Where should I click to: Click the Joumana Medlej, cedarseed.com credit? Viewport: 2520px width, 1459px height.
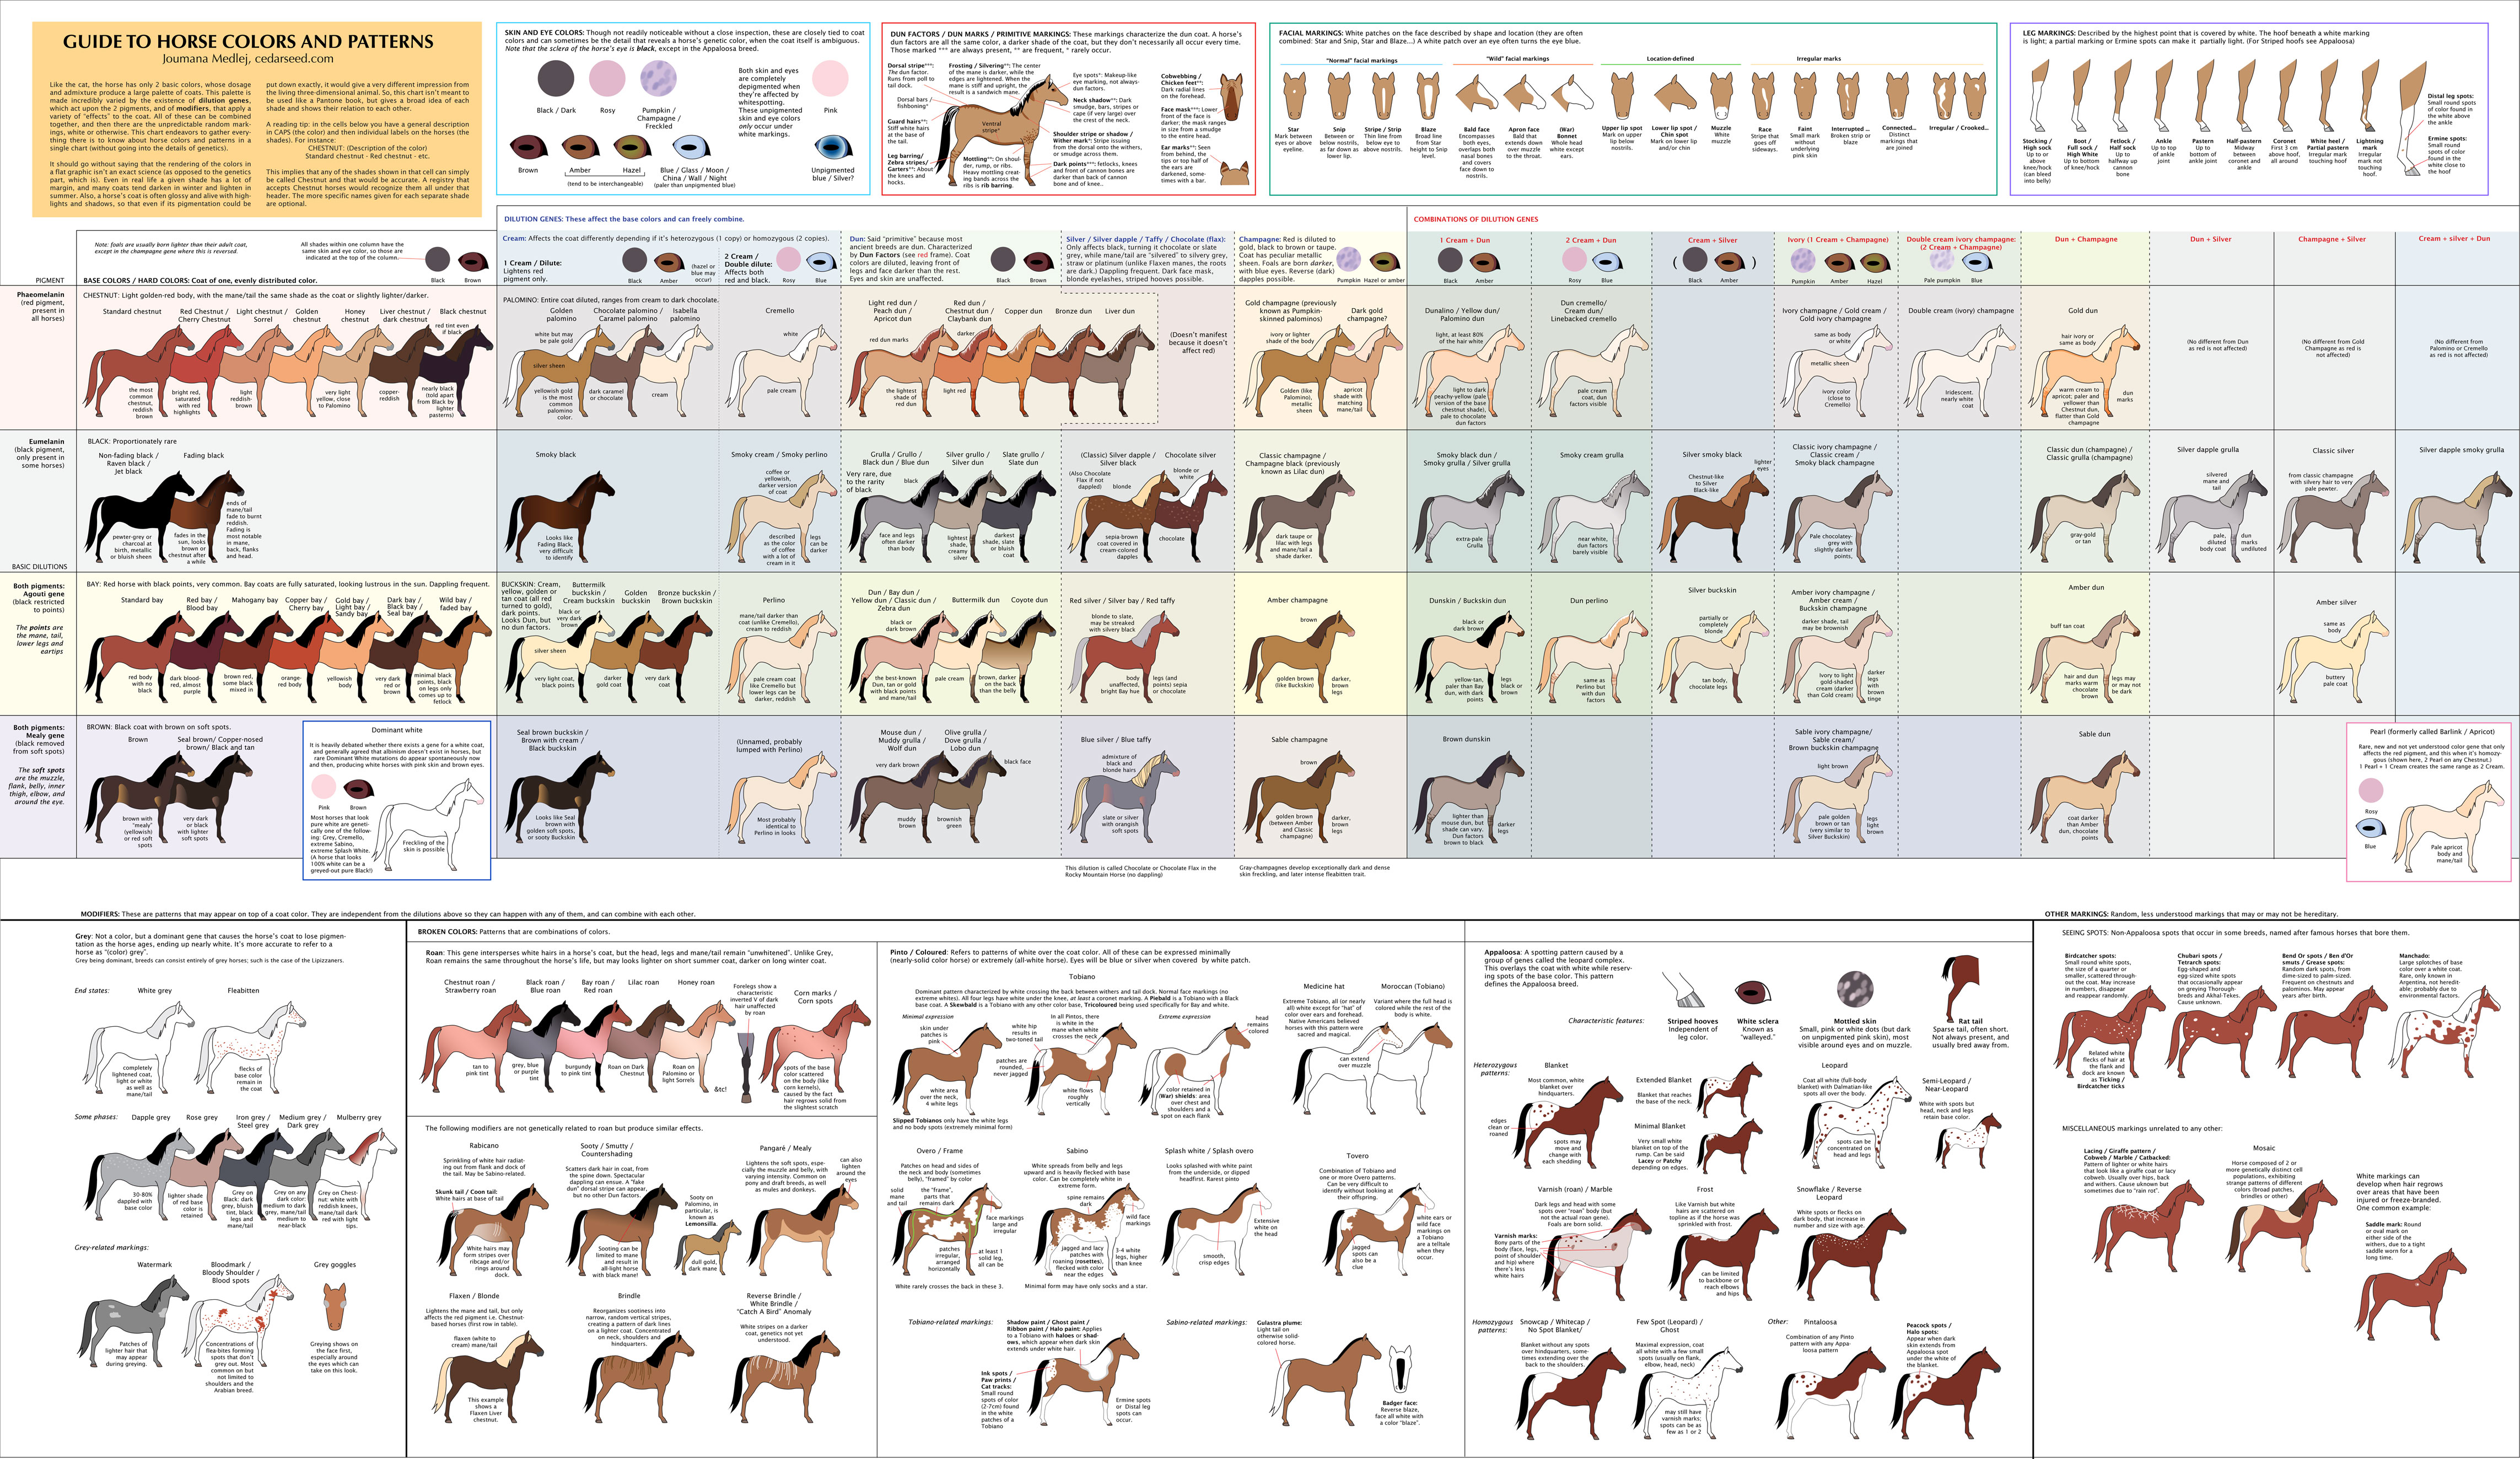click(x=247, y=59)
